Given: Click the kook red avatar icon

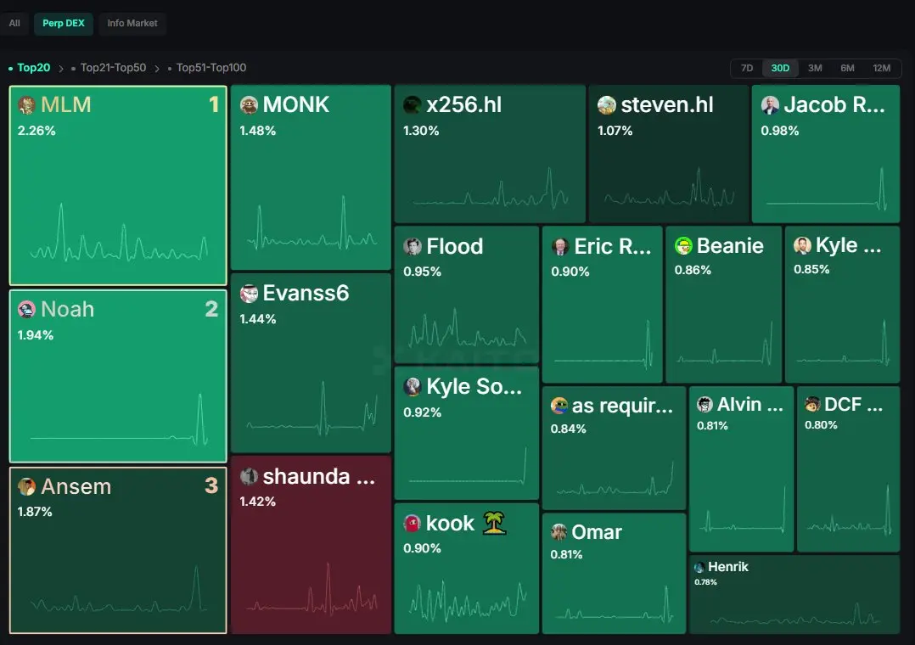Looking at the screenshot, I should point(412,524).
